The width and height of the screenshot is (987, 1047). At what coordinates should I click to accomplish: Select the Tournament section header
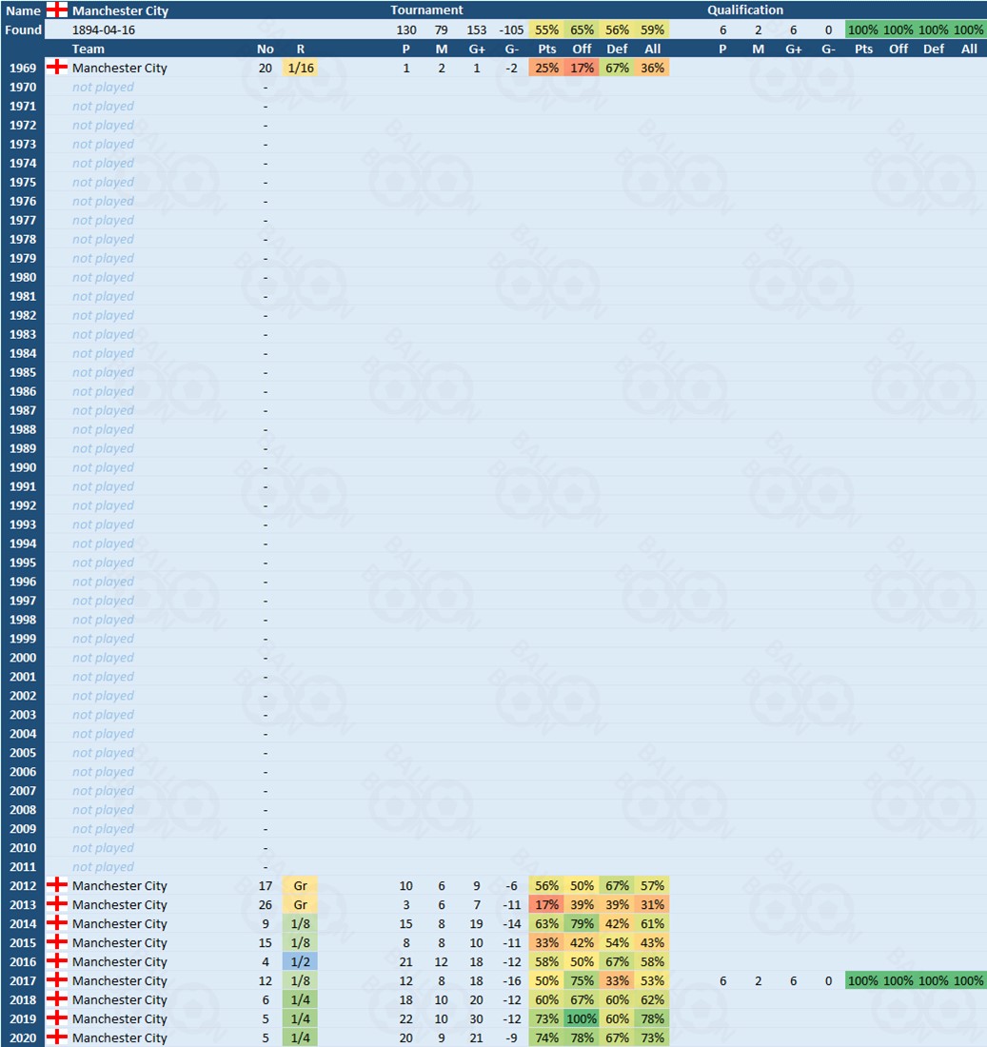click(426, 10)
